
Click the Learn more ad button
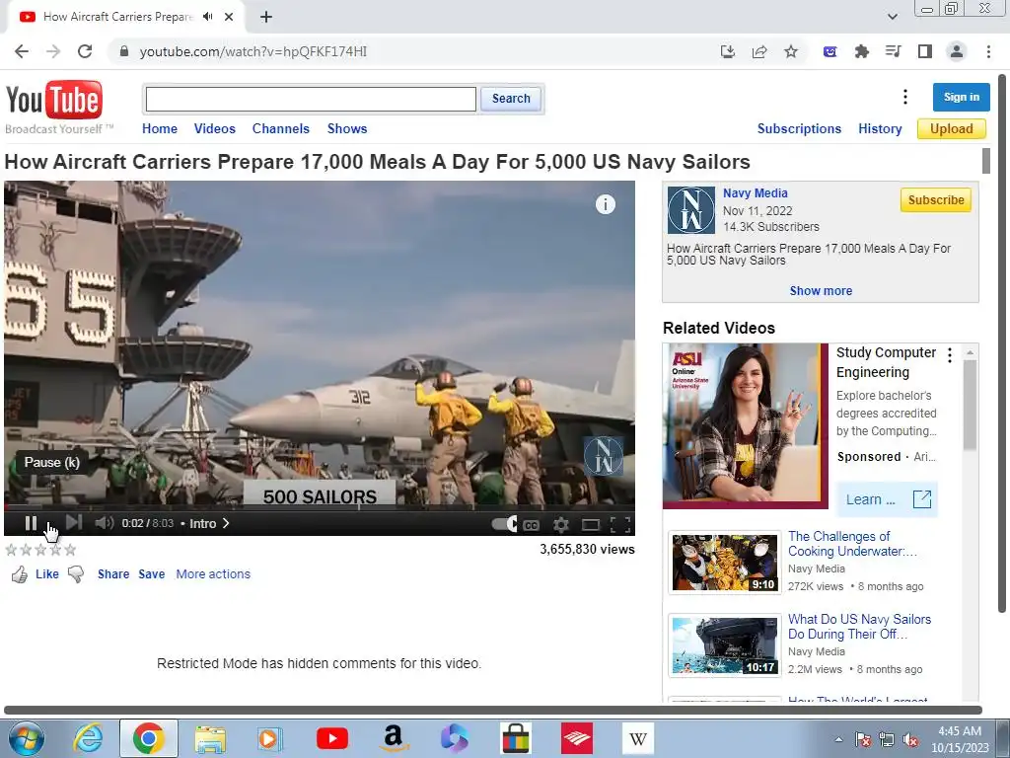tap(887, 499)
